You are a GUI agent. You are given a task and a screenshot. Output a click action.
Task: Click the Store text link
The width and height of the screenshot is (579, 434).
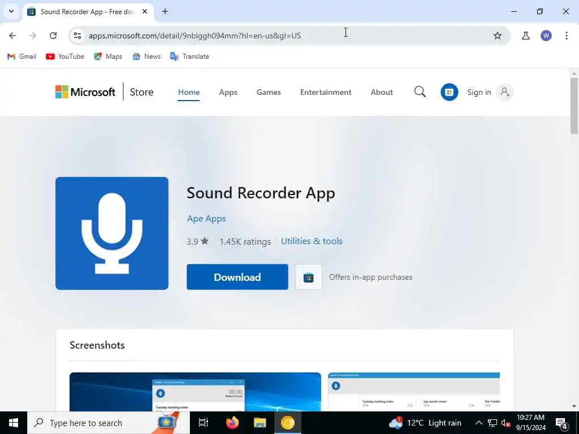click(141, 92)
